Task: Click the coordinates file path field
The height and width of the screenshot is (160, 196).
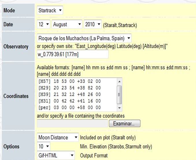Action: point(72,124)
